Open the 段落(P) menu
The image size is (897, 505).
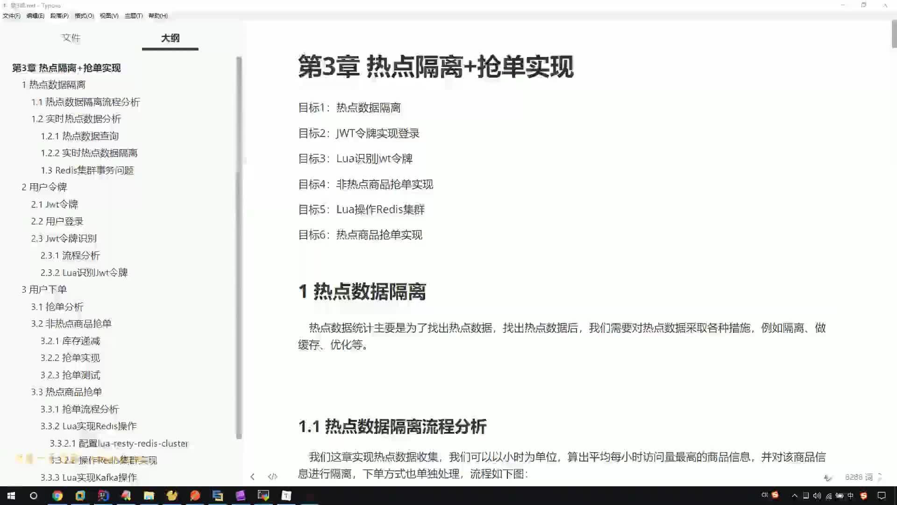point(59,15)
